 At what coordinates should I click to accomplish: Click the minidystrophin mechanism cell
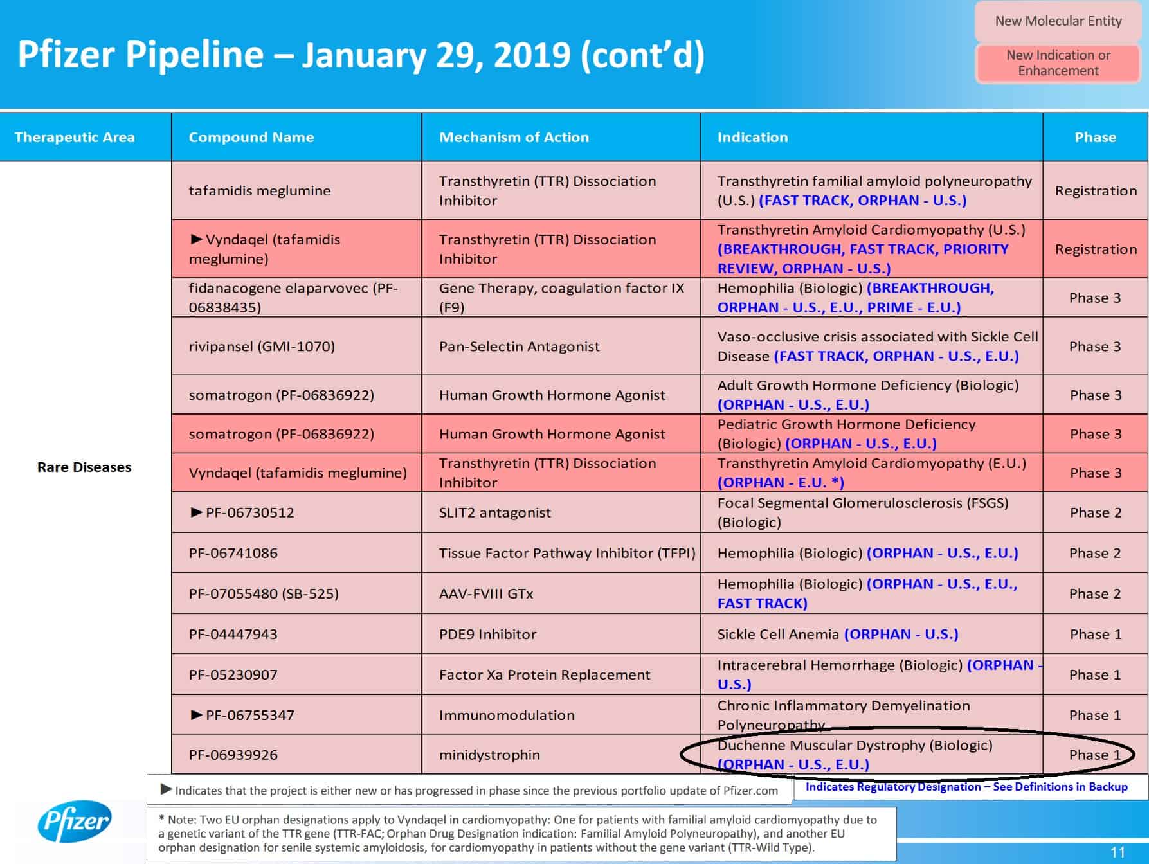[489, 755]
